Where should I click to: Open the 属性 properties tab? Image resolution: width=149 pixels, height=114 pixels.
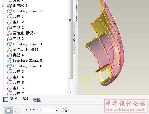(37, 100)
